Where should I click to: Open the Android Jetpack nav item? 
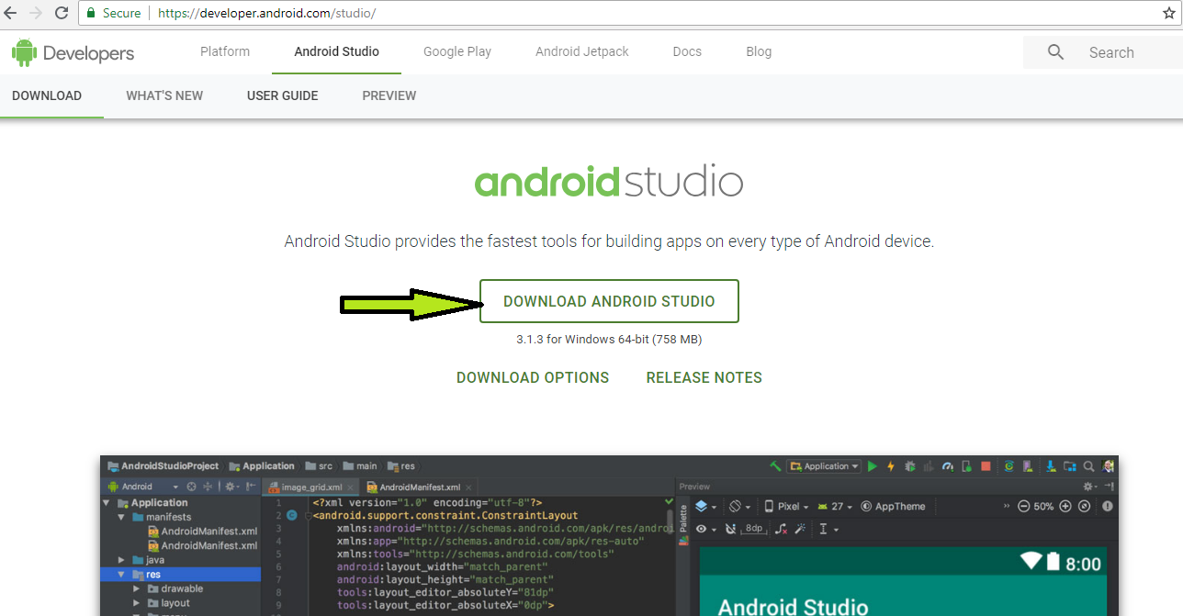tap(582, 51)
